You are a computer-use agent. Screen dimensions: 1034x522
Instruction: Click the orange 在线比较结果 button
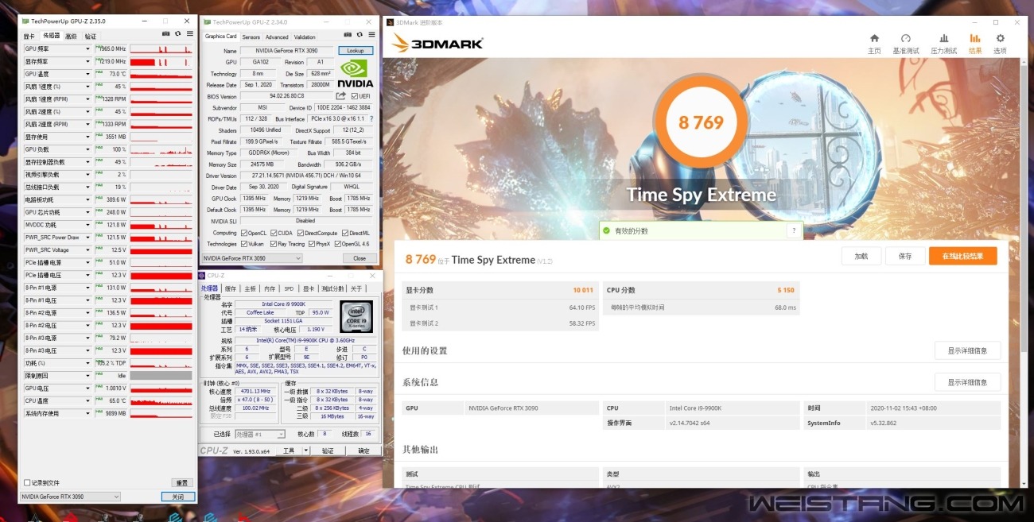962,256
